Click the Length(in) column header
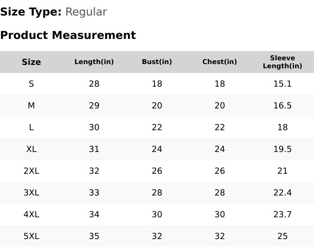 94,62
